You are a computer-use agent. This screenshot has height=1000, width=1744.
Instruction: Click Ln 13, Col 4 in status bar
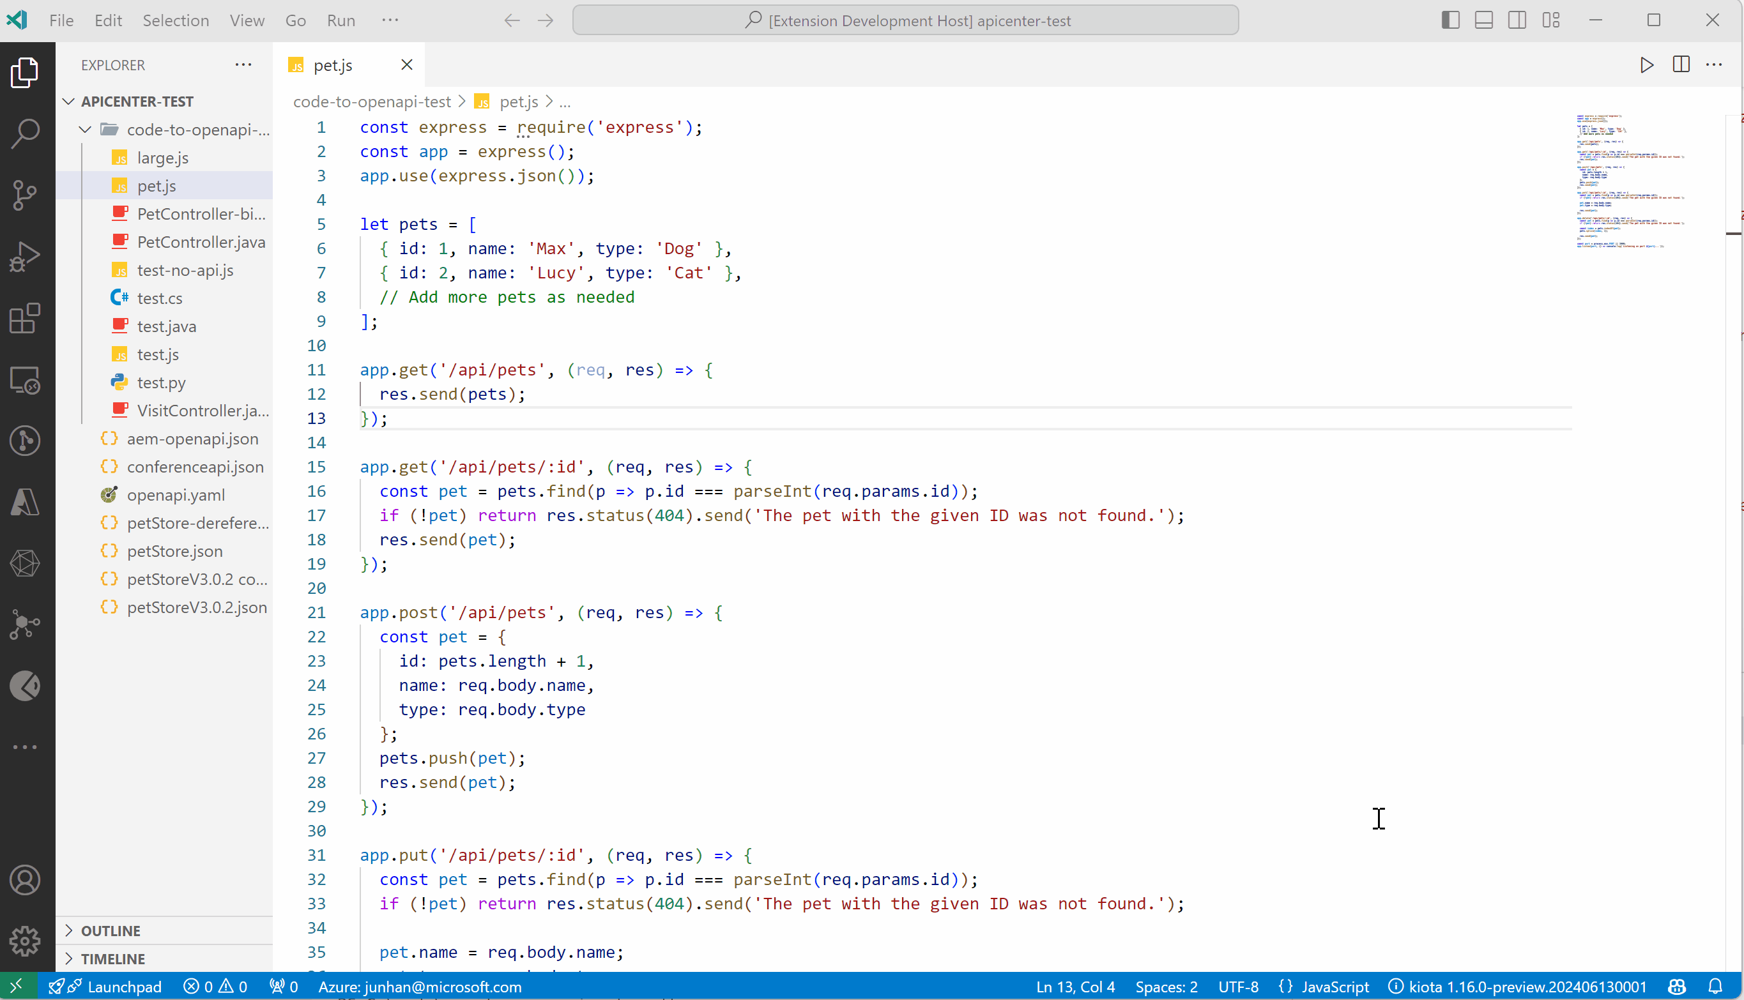pyautogui.click(x=1075, y=986)
